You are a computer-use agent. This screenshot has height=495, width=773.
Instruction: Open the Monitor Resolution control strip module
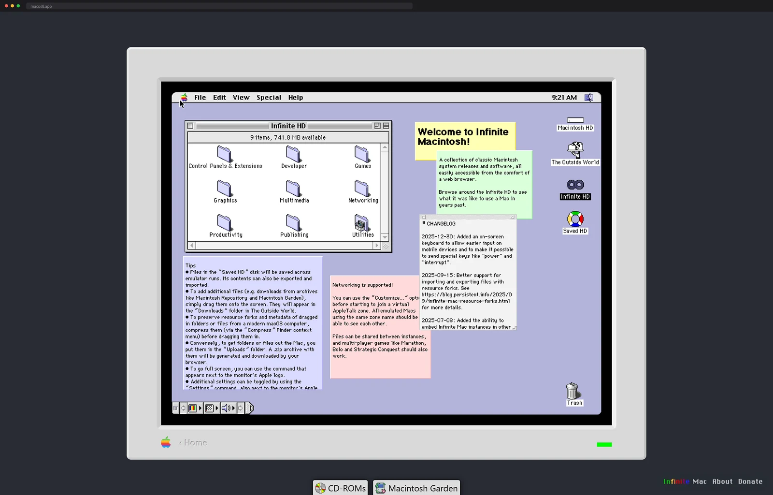coord(212,408)
